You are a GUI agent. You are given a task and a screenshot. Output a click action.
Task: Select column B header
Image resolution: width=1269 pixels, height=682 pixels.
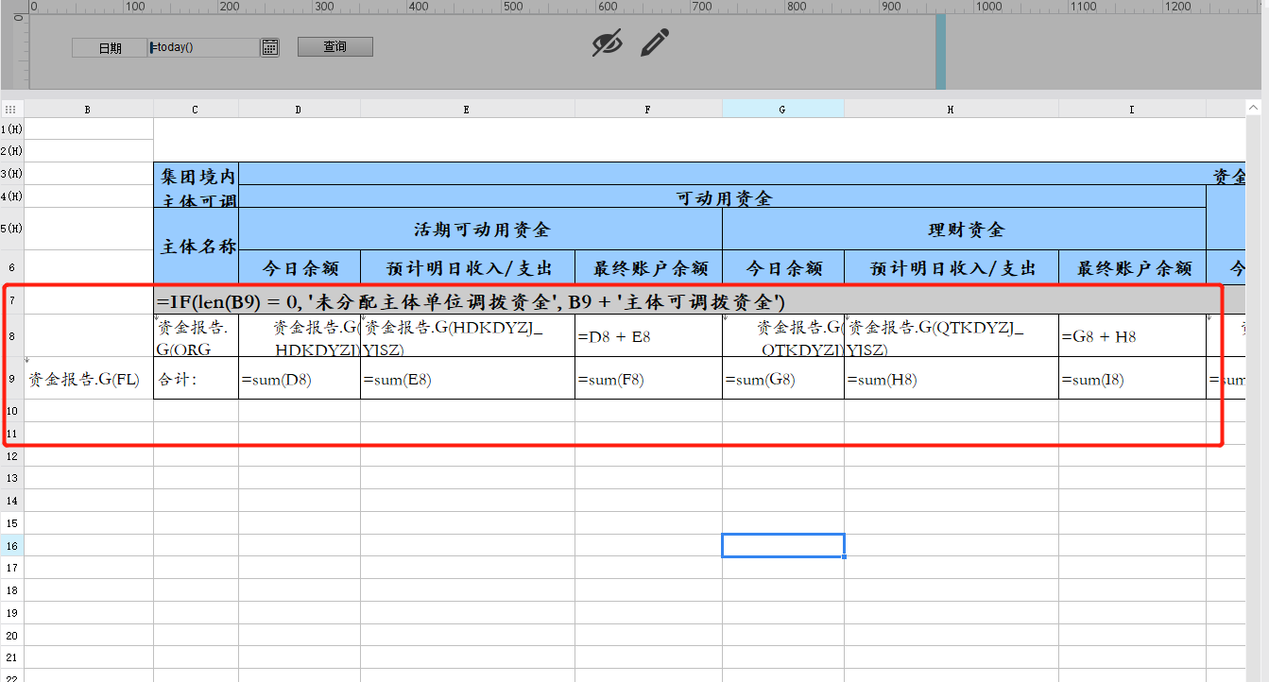coord(89,110)
